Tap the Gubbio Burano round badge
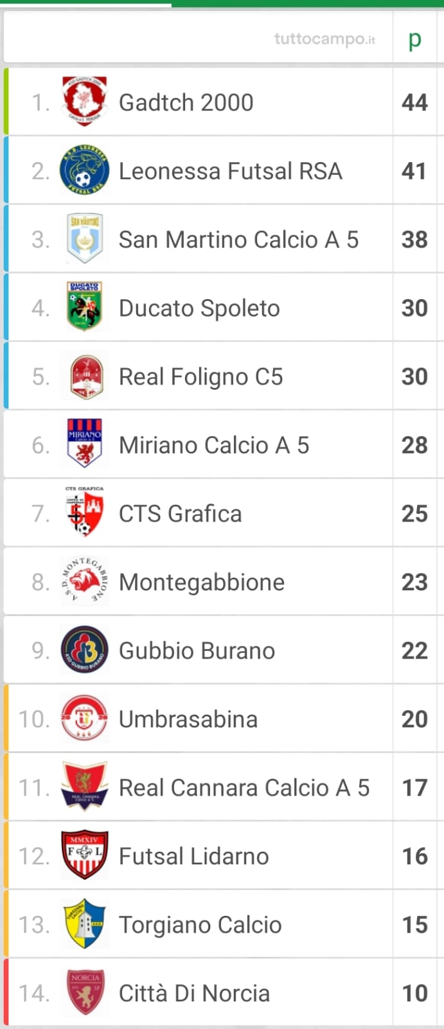Image resolution: width=444 pixels, height=1029 pixels. coord(84,650)
